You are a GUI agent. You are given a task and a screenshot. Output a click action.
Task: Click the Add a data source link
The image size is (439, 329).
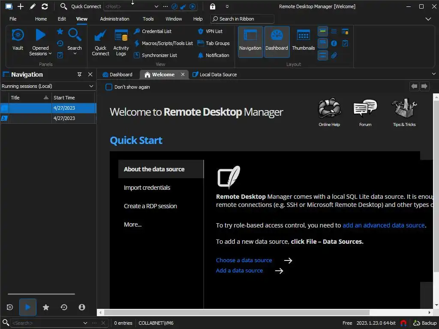239,271
